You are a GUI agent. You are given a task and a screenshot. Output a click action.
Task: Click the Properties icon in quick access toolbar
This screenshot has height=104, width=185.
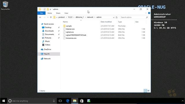44,9
